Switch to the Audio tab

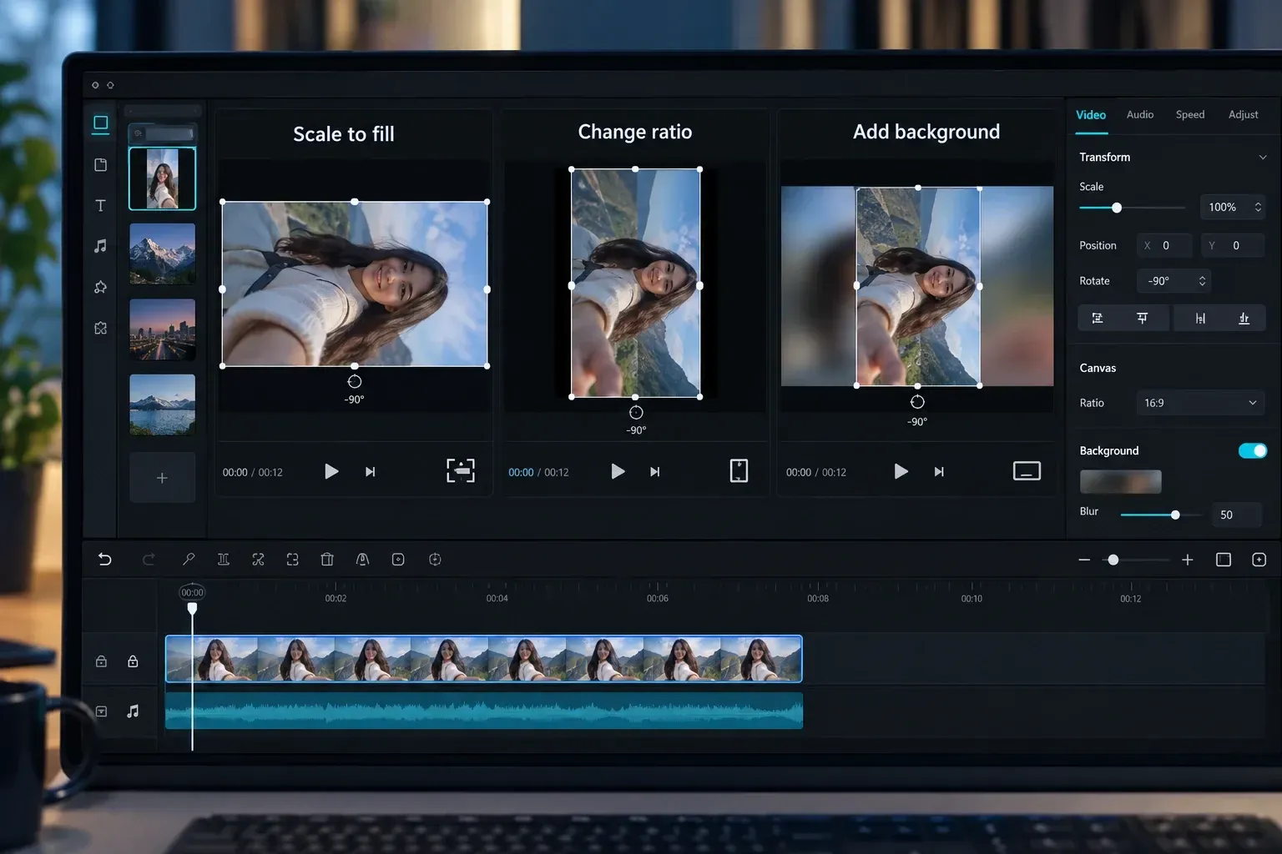tap(1140, 115)
